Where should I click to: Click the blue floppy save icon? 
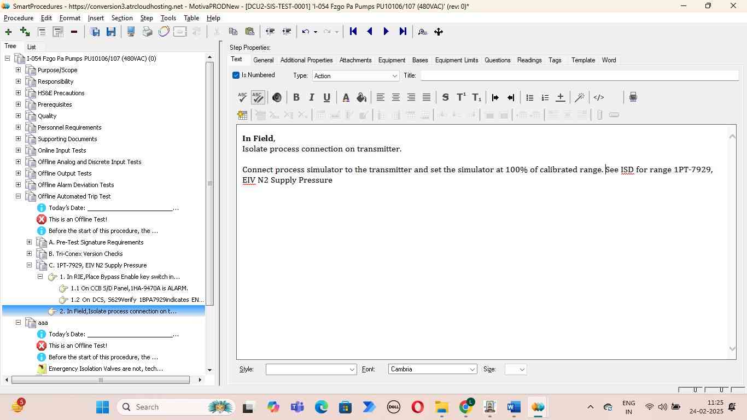(x=111, y=32)
